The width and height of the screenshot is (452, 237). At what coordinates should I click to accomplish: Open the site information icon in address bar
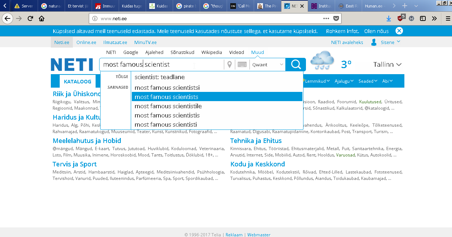(x=95, y=18)
